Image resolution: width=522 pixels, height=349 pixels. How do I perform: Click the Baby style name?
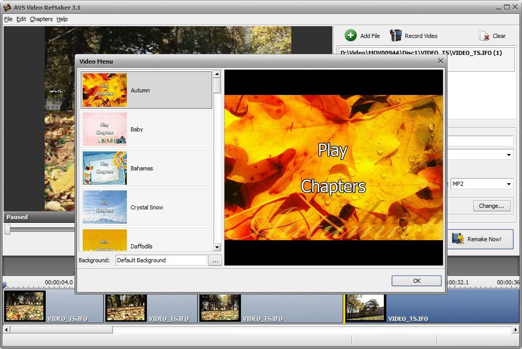tap(137, 129)
